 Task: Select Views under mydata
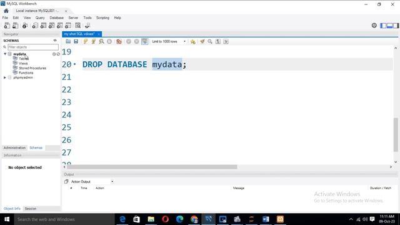coord(23,63)
